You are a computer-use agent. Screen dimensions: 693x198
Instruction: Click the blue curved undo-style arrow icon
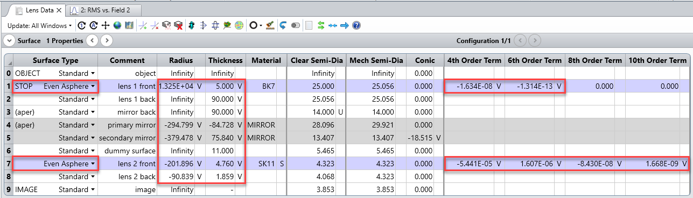point(283,25)
